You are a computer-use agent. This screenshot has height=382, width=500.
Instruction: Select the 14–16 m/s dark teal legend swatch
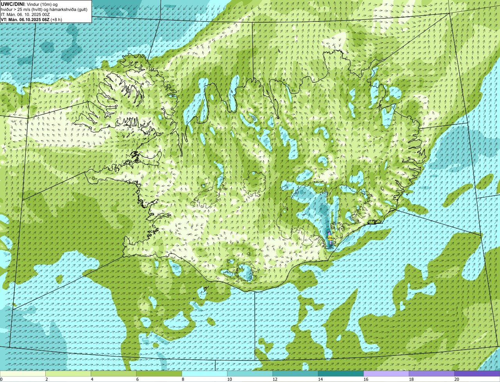tap(341, 373)
